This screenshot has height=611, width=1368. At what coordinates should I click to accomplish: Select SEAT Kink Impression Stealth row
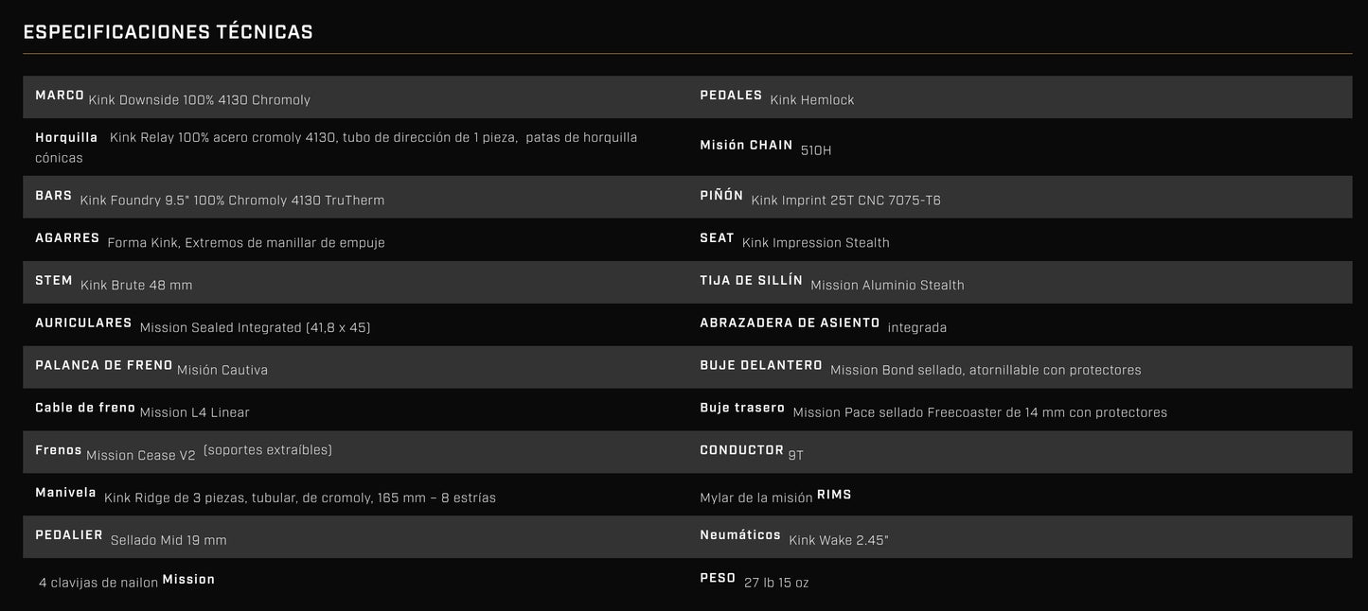click(x=1020, y=239)
